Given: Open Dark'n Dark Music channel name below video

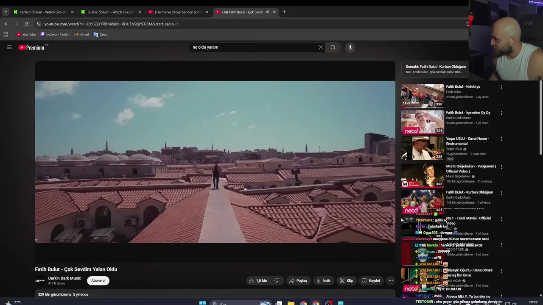Looking at the screenshot, I should tap(64, 278).
